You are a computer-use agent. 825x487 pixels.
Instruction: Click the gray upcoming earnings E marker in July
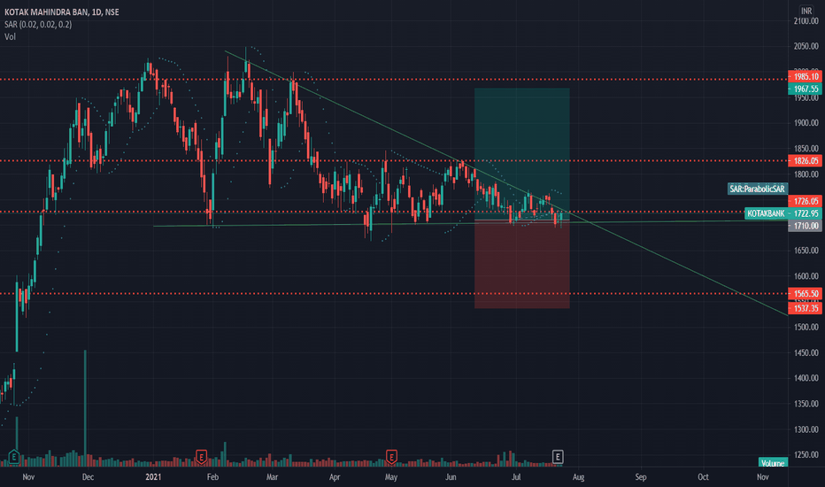pos(558,457)
